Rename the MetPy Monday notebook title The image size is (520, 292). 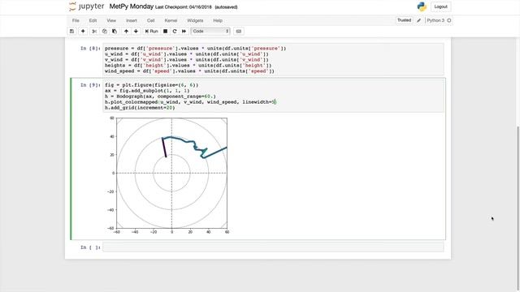click(132, 6)
